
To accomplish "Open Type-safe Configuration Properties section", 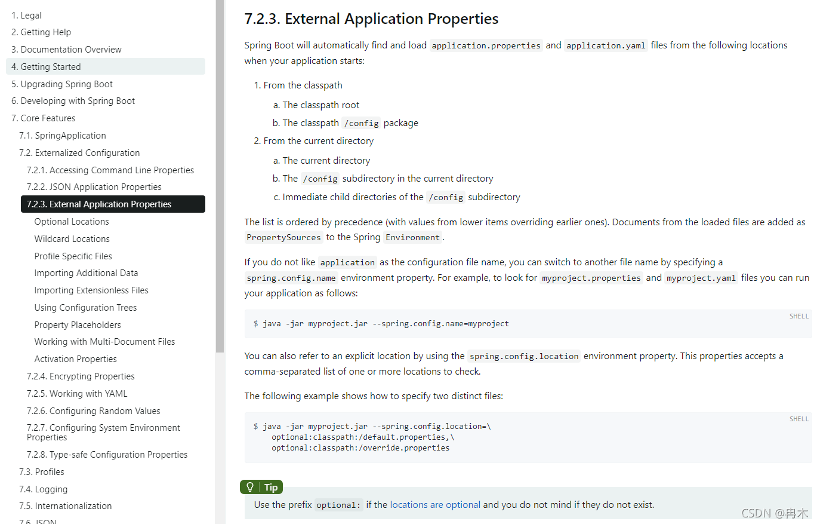I will [x=107, y=455].
